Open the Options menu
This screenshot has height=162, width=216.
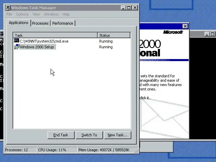(x=22, y=14)
